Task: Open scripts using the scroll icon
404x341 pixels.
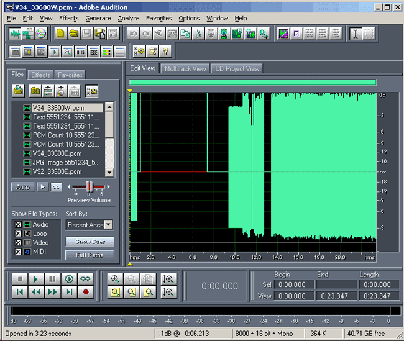Action: (152, 52)
